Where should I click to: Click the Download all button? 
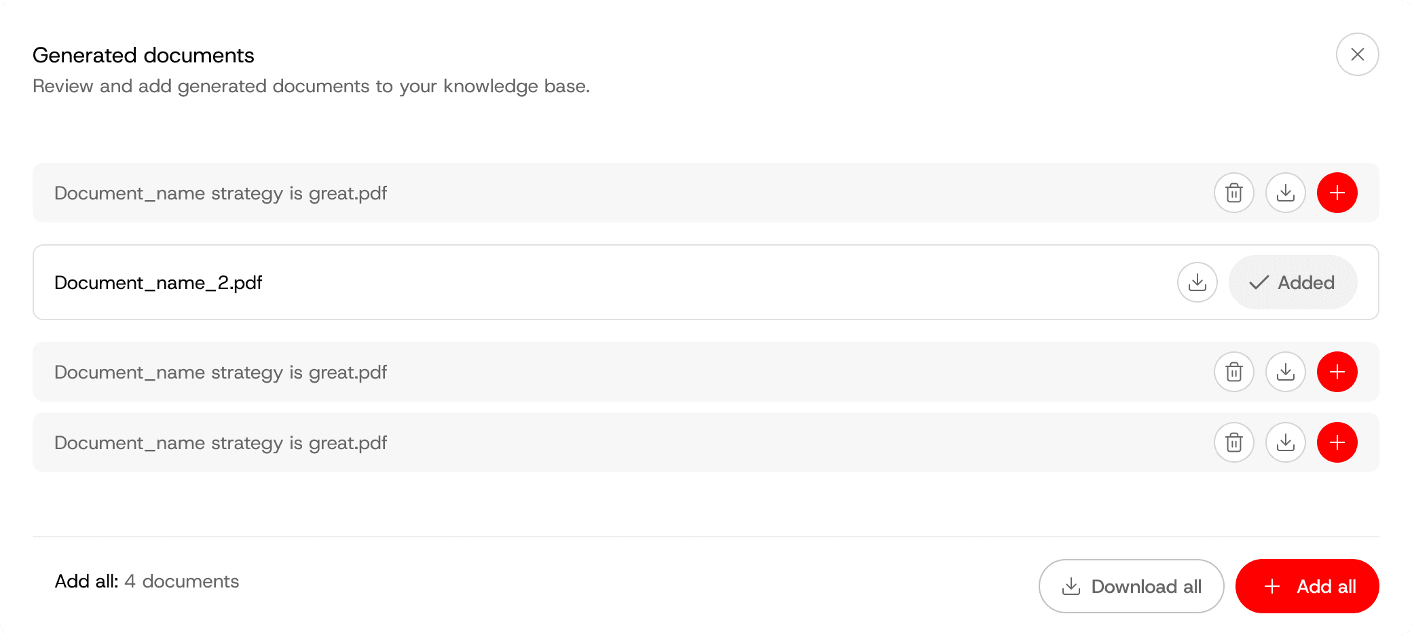coord(1132,586)
